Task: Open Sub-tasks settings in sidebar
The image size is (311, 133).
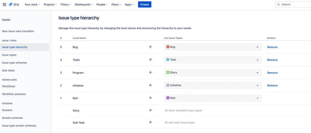Action: tap(8, 70)
